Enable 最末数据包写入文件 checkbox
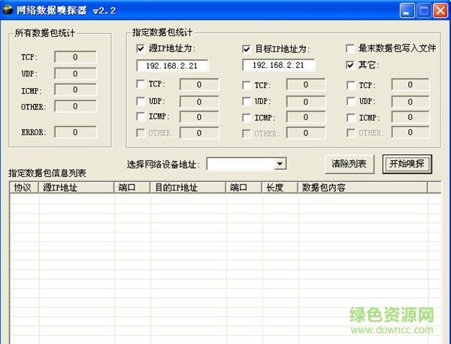The height and width of the screenshot is (344, 451). tap(351, 48)
